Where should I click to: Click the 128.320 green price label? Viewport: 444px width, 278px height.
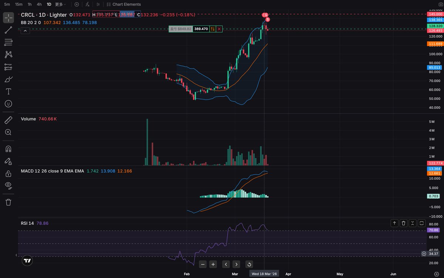pos(435,26)
